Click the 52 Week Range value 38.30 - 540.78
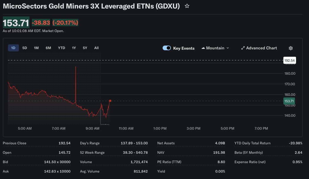309x179 pixels. [135, 153]
